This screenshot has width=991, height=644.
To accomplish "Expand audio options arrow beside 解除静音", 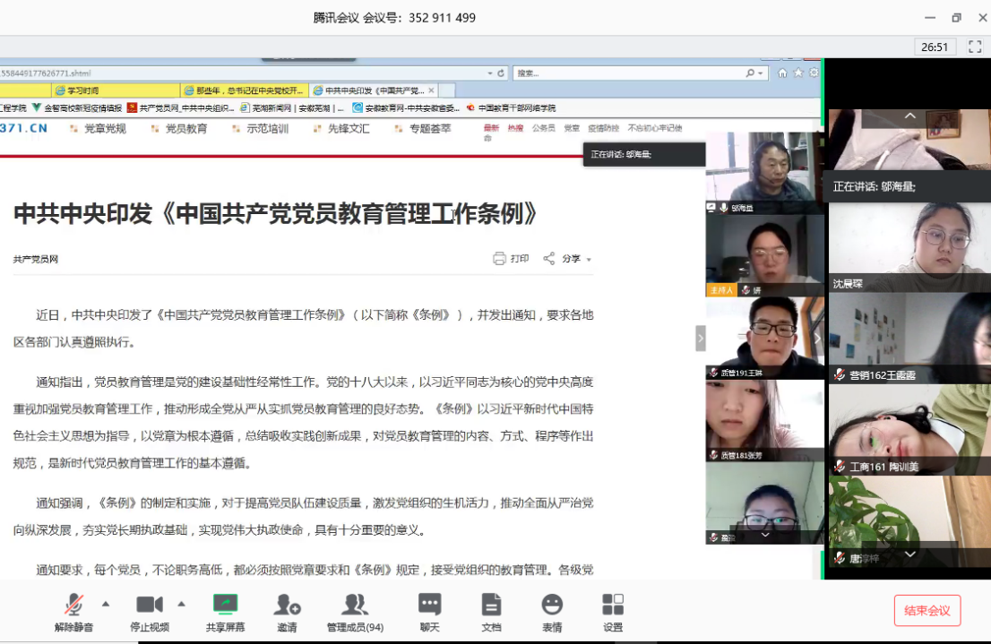I will pos(106,604).
